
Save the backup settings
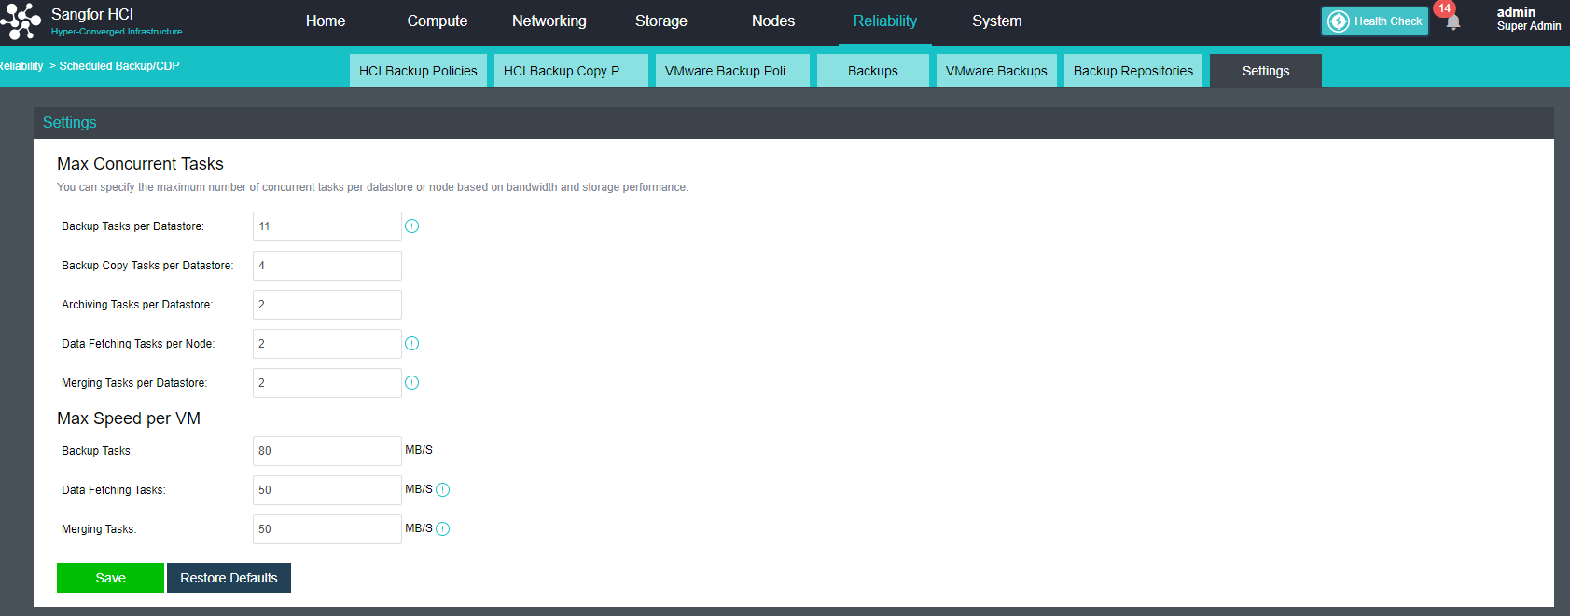[x=110, y=578]
